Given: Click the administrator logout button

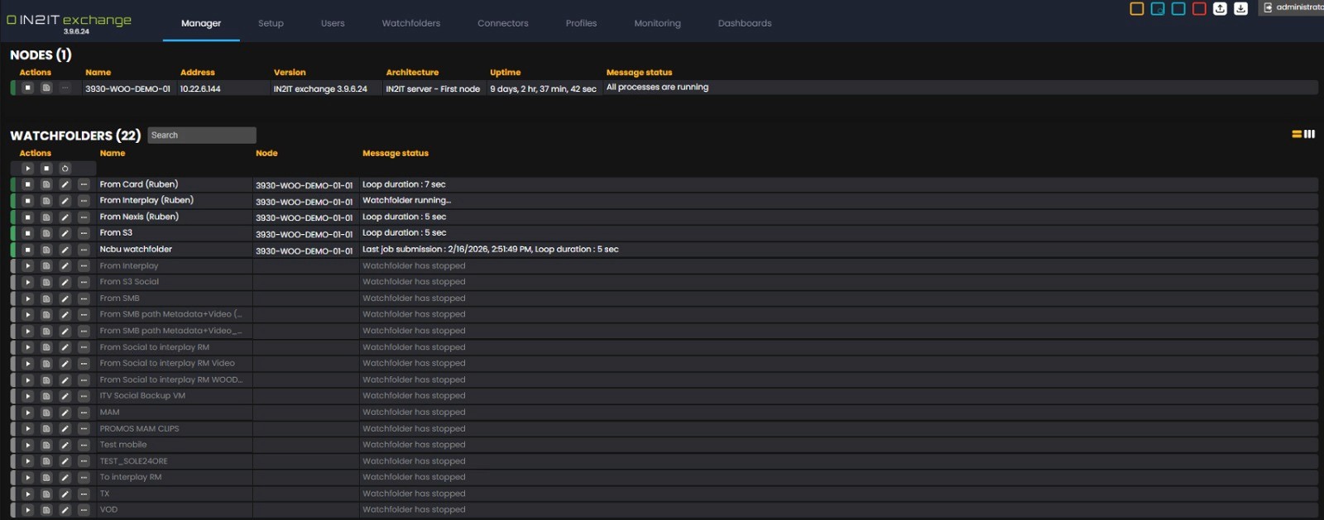Looking at the screenshot, I should pyautogui.click(x=1291, y=7).
